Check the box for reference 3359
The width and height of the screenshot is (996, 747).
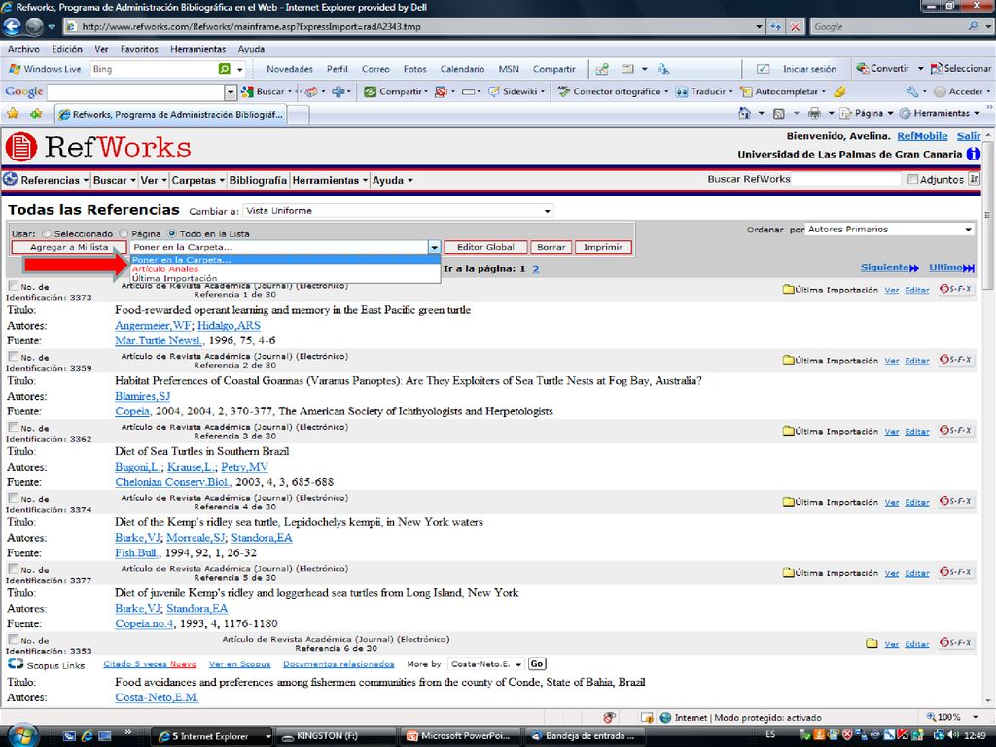(13, 356)
